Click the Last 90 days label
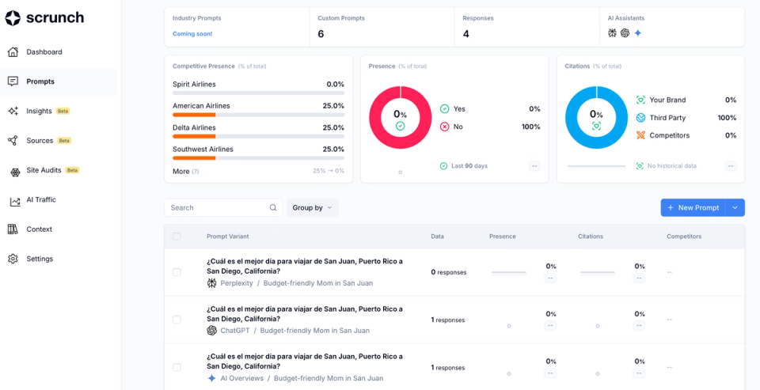760x390 pixels. 469,166
